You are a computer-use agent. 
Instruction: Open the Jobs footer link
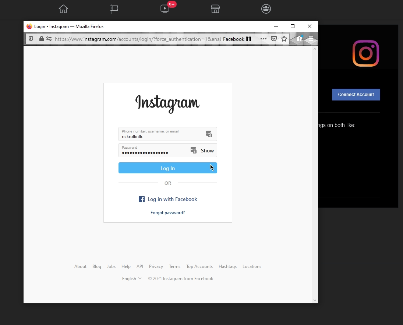pos(111,266)
